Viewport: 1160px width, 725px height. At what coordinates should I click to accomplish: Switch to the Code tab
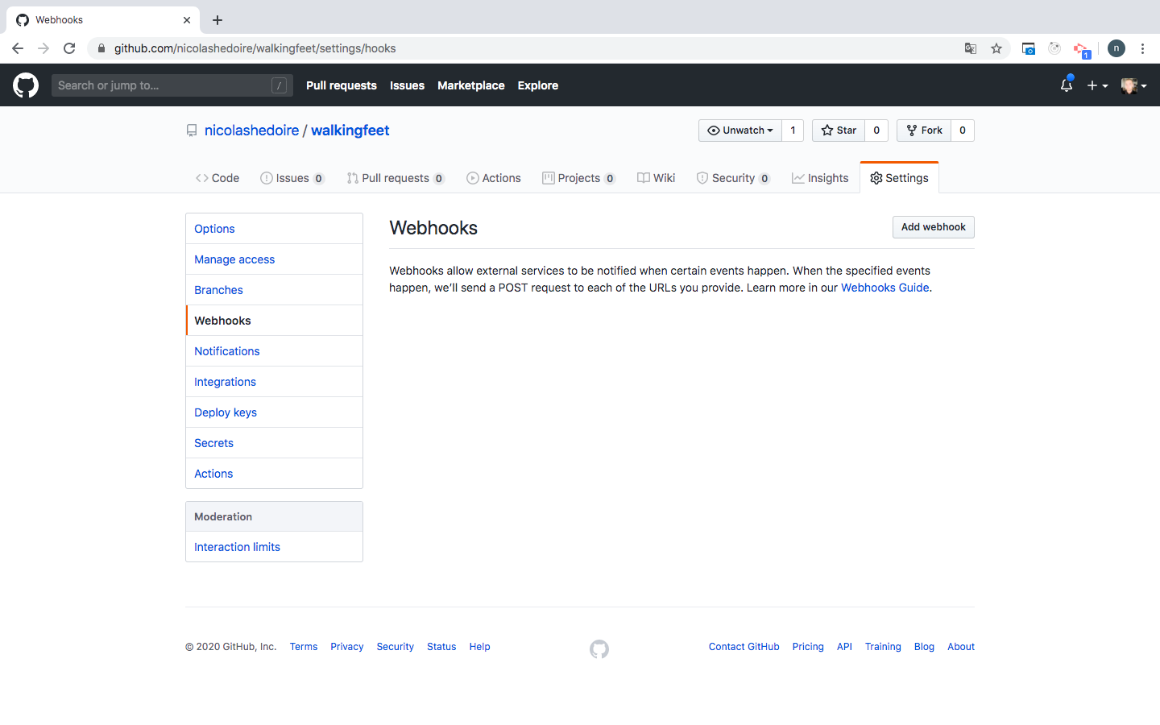coord(217,178)
